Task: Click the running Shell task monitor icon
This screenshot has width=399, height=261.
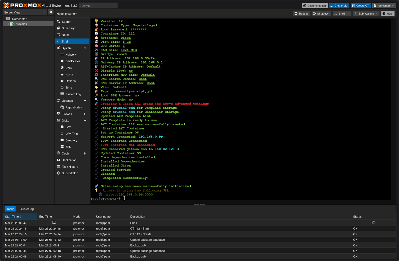Action: (x=54, y=222)
